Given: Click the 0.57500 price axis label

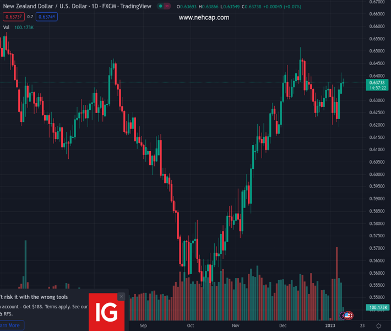Looking at the screenshot, I should pos(377,236).
